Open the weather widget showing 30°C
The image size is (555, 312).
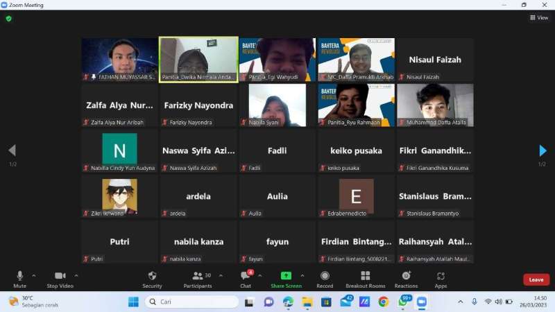33,302
